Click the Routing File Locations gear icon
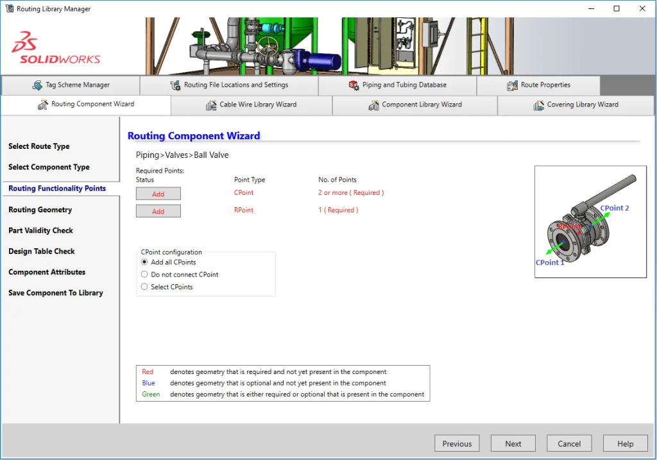 tap(175, 85)
